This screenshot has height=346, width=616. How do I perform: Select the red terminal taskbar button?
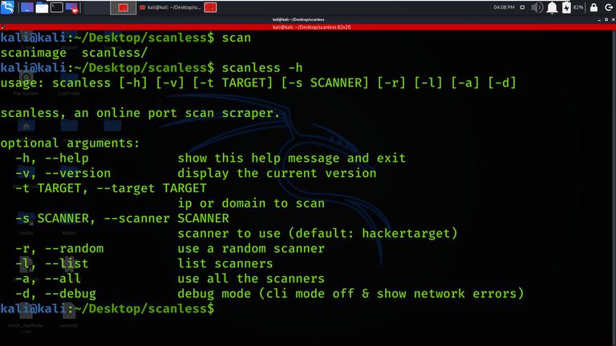pos(124,8)
